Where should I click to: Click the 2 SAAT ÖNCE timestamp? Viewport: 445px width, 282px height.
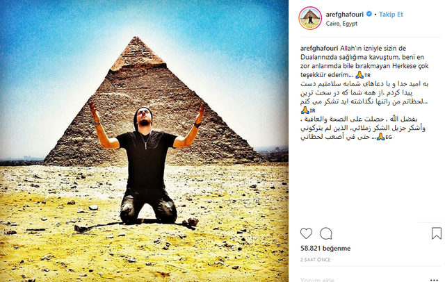point(315,260)
